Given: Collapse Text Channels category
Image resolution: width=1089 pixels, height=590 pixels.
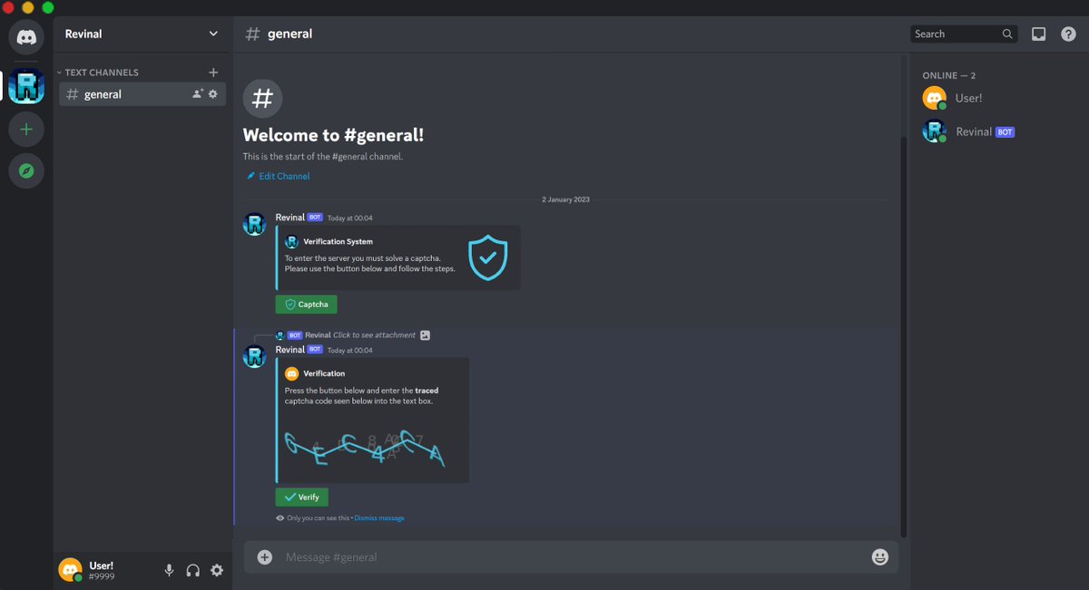Looking at the screenshot, I should [97, 73].
